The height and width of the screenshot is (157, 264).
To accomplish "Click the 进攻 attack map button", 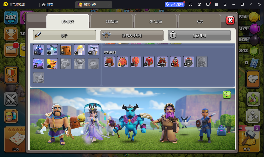I will (x=15, y=140).
